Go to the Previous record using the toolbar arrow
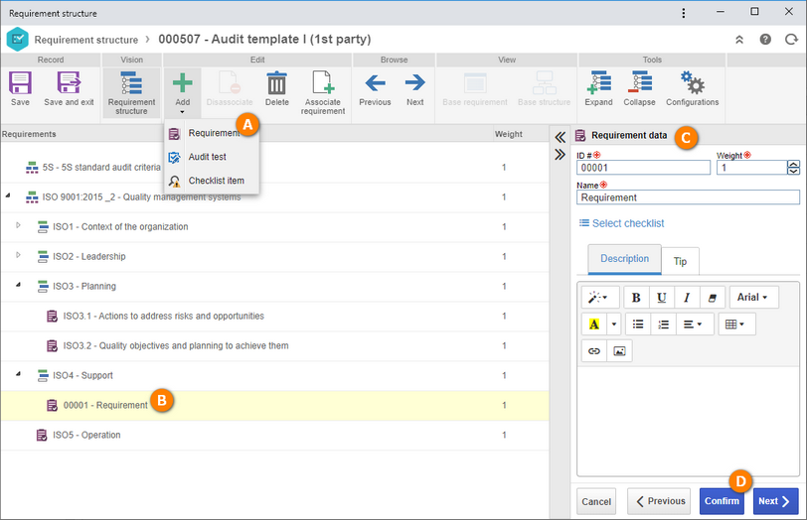This screenshot has height=520, width=807. coord(375,82)
